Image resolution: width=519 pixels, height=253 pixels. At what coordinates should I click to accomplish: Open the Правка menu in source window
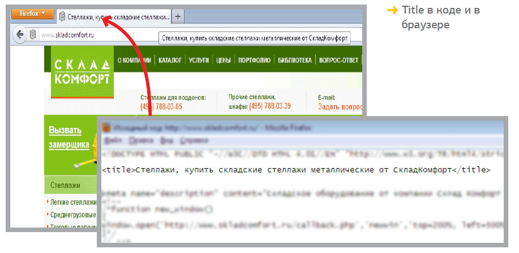coord(141,140)
